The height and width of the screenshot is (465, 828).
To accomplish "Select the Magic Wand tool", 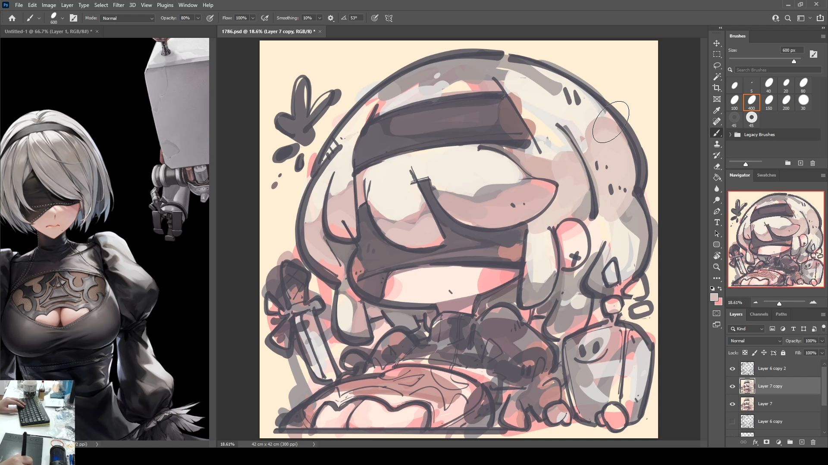I will pos(717,77).
